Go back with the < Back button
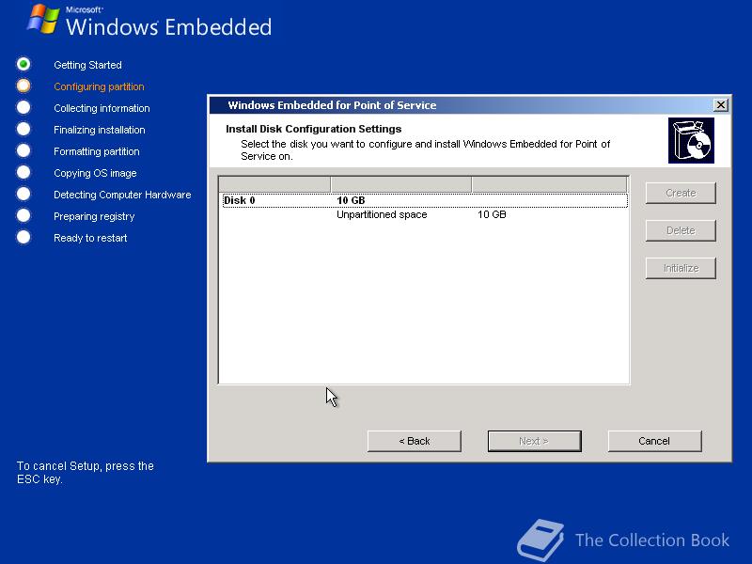 [x=415, y=441]
